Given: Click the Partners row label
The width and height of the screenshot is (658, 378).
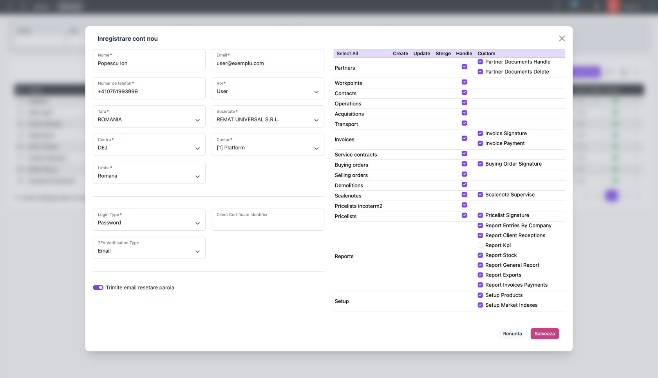Looking at the screenshot, I should [345, 68].
